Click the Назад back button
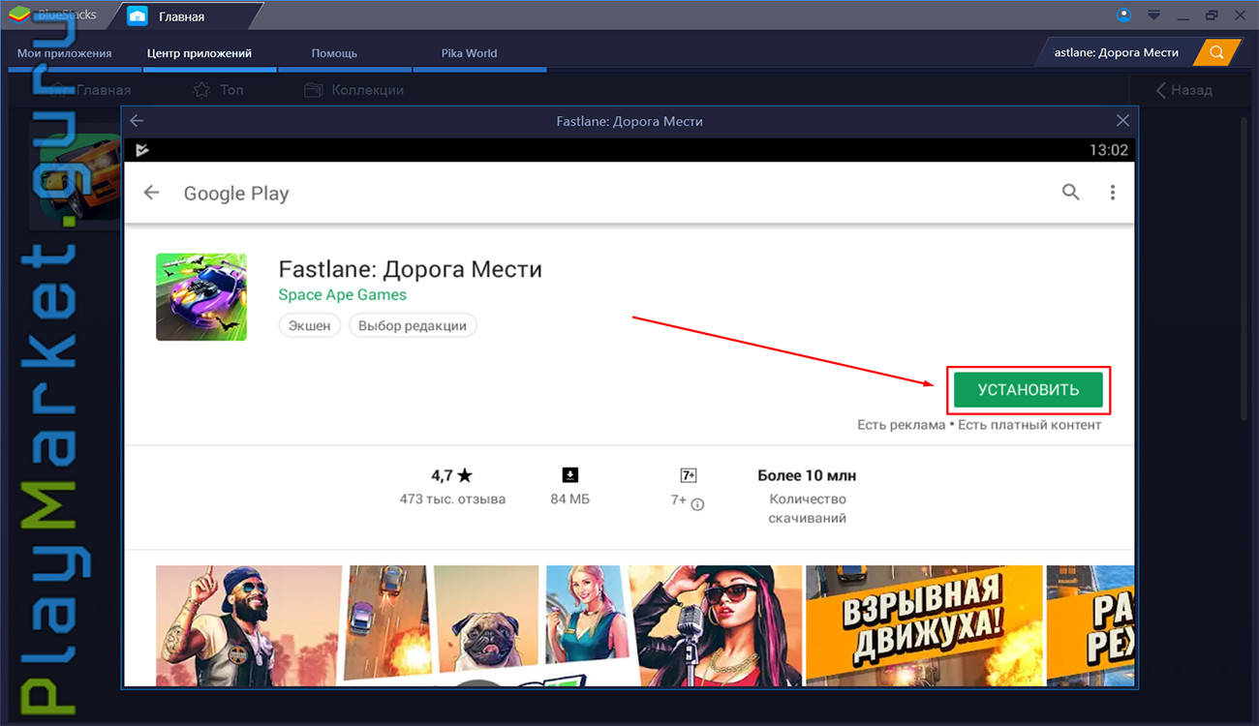 tap(1183, 90)
